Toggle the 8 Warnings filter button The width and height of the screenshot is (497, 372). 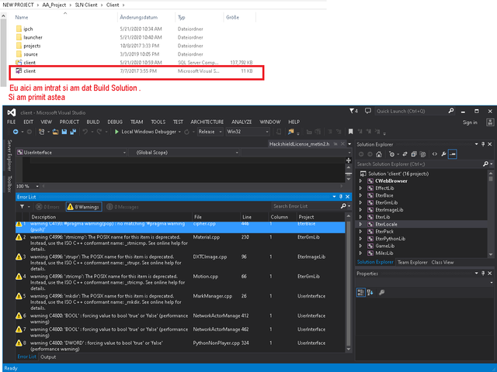(x=84, y=207)
